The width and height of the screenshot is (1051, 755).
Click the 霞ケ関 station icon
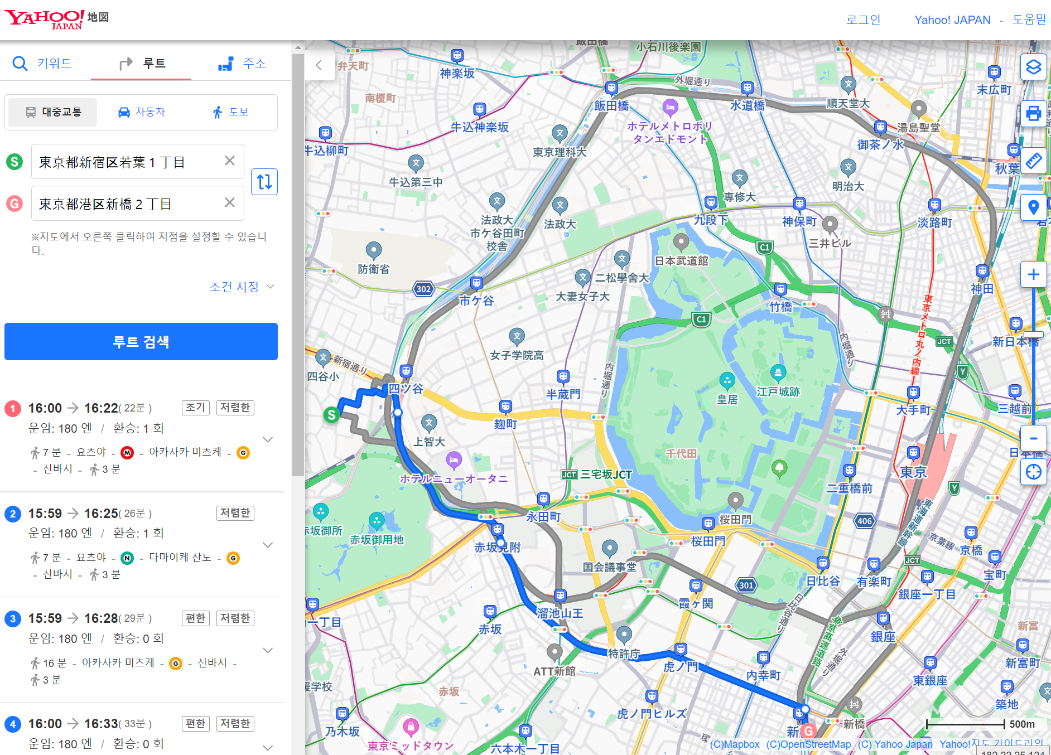pyautogui.click(x=695, y=585)
